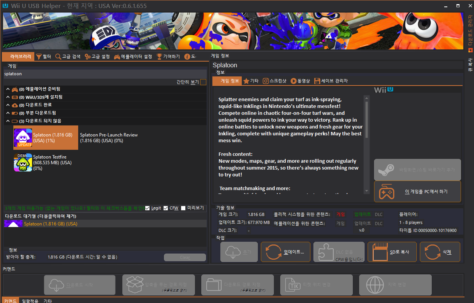The image size is (474, 303).
Task: Toggle the 간단히 보기 simple view checkbox
Action: click(203, 82)
